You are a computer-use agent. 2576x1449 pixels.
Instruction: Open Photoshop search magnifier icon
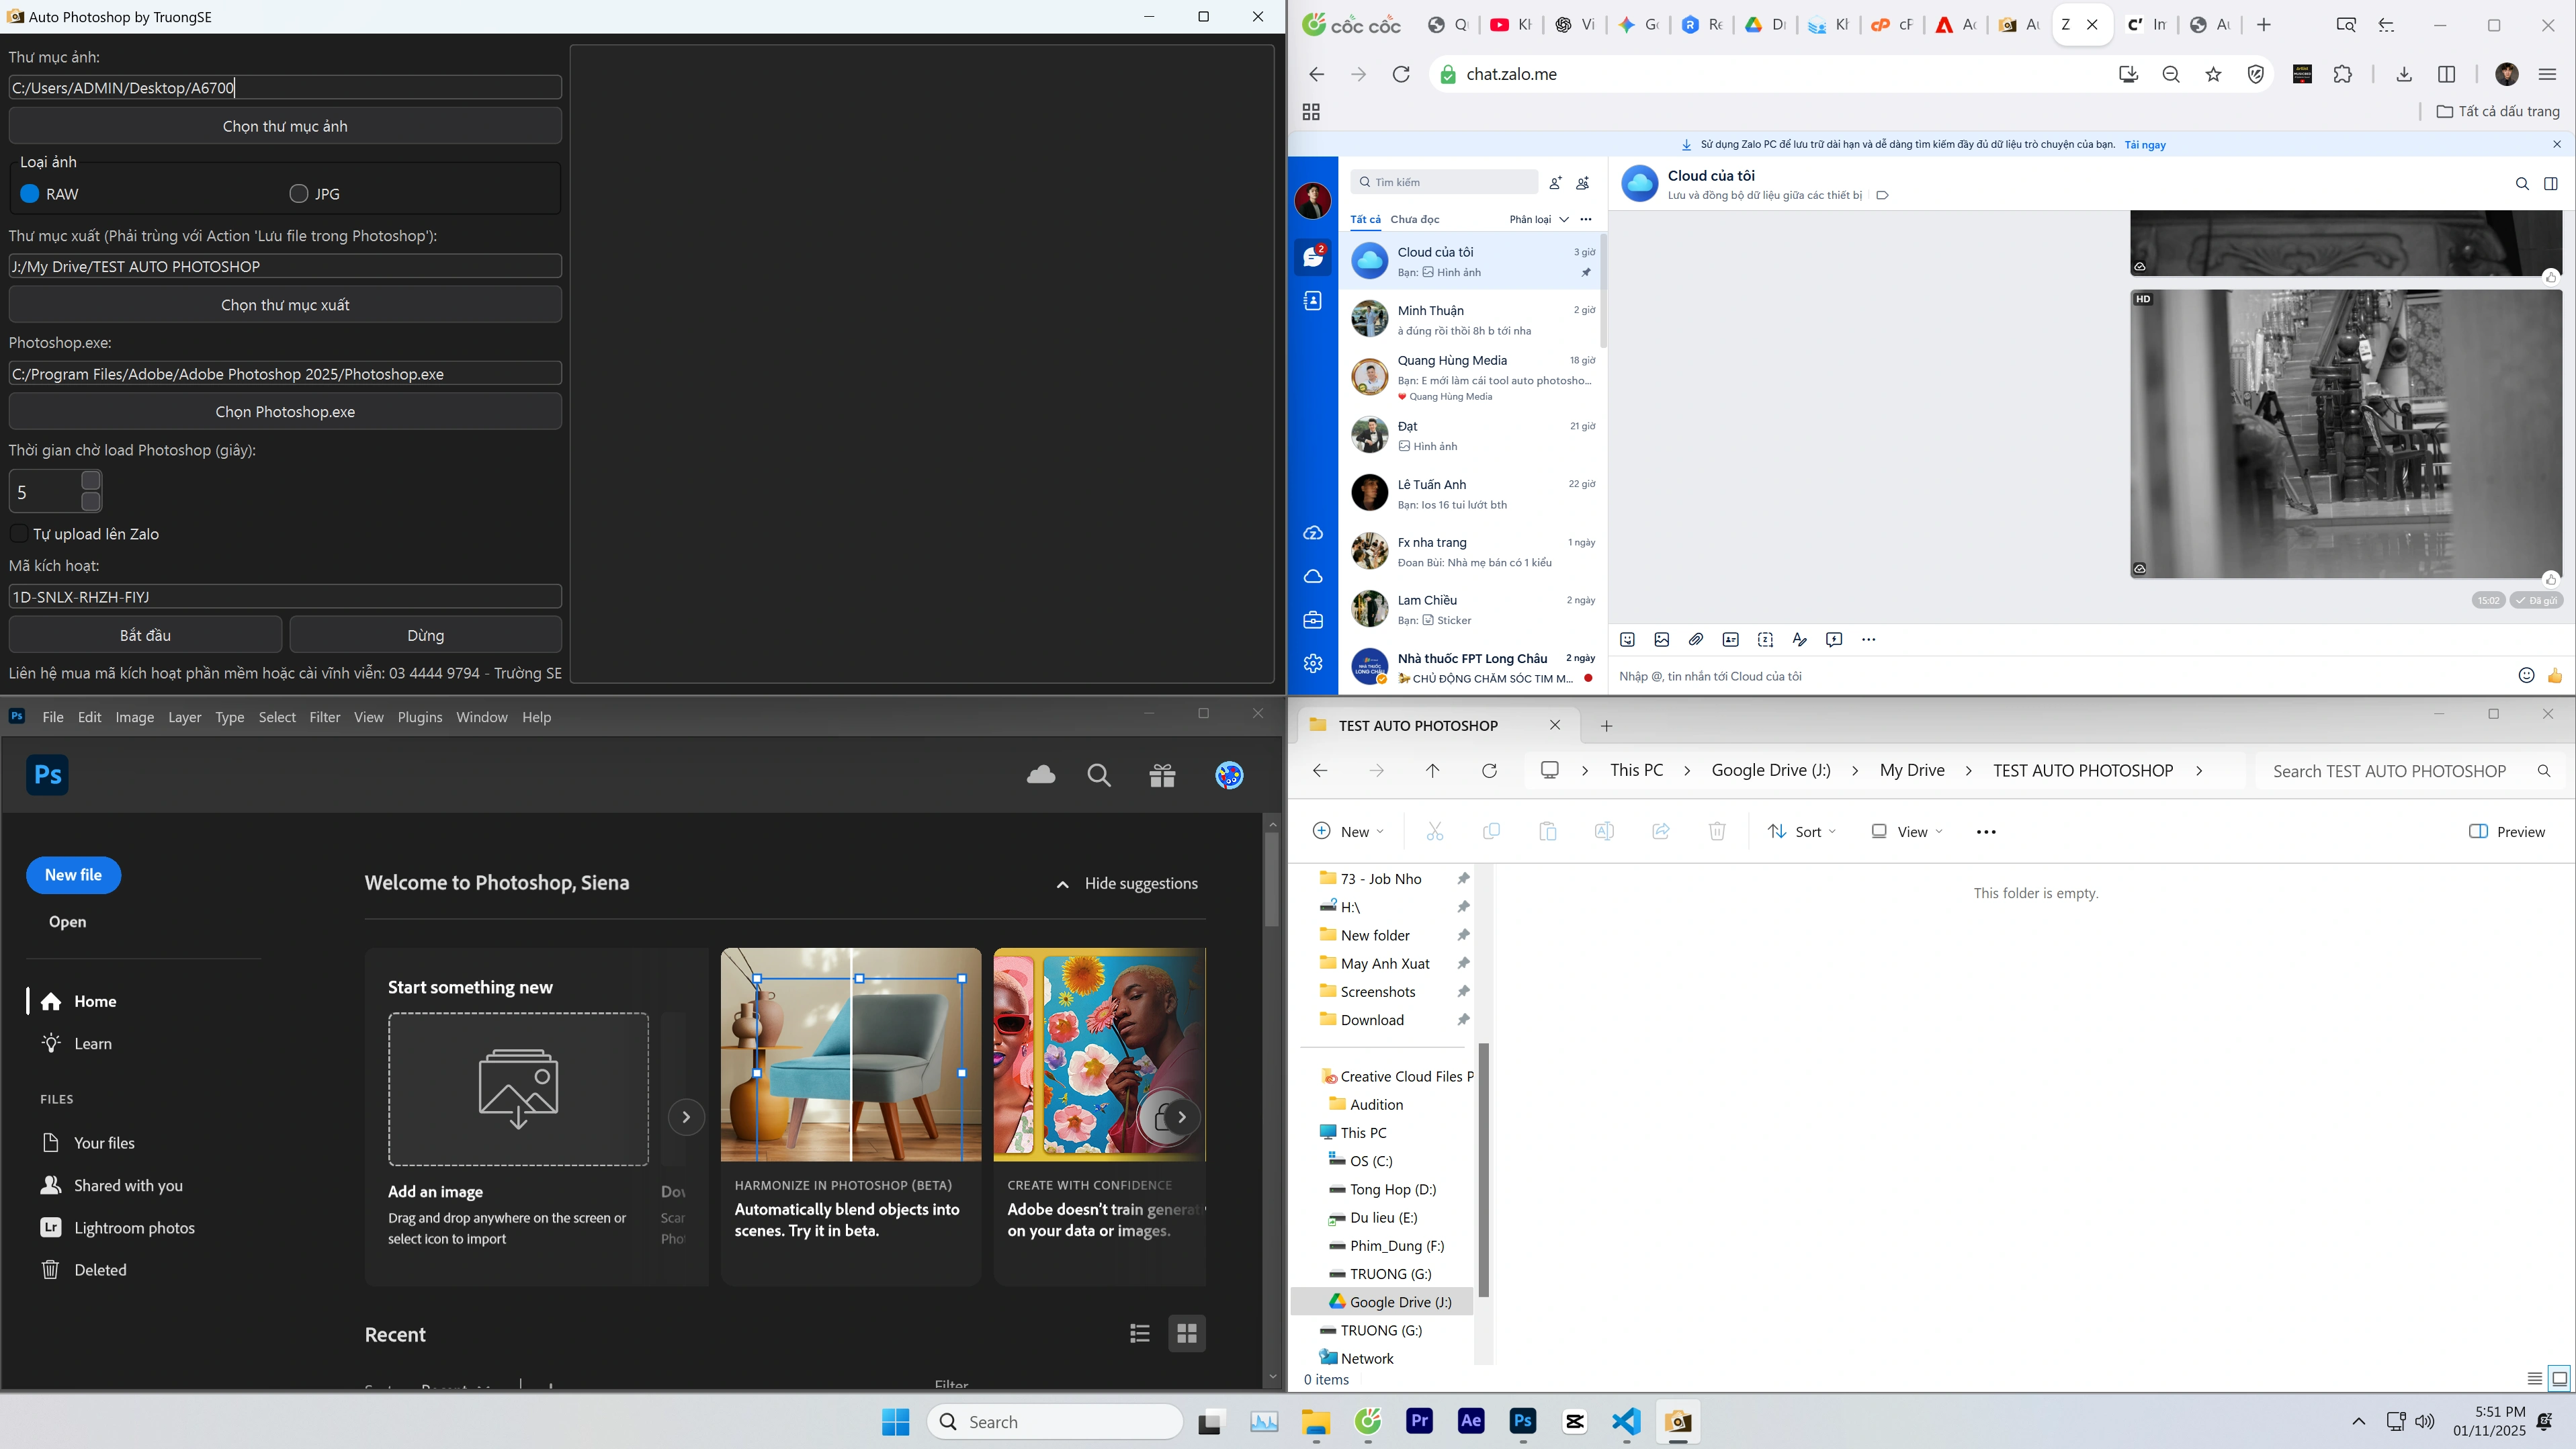click(x=1099, y=775)
